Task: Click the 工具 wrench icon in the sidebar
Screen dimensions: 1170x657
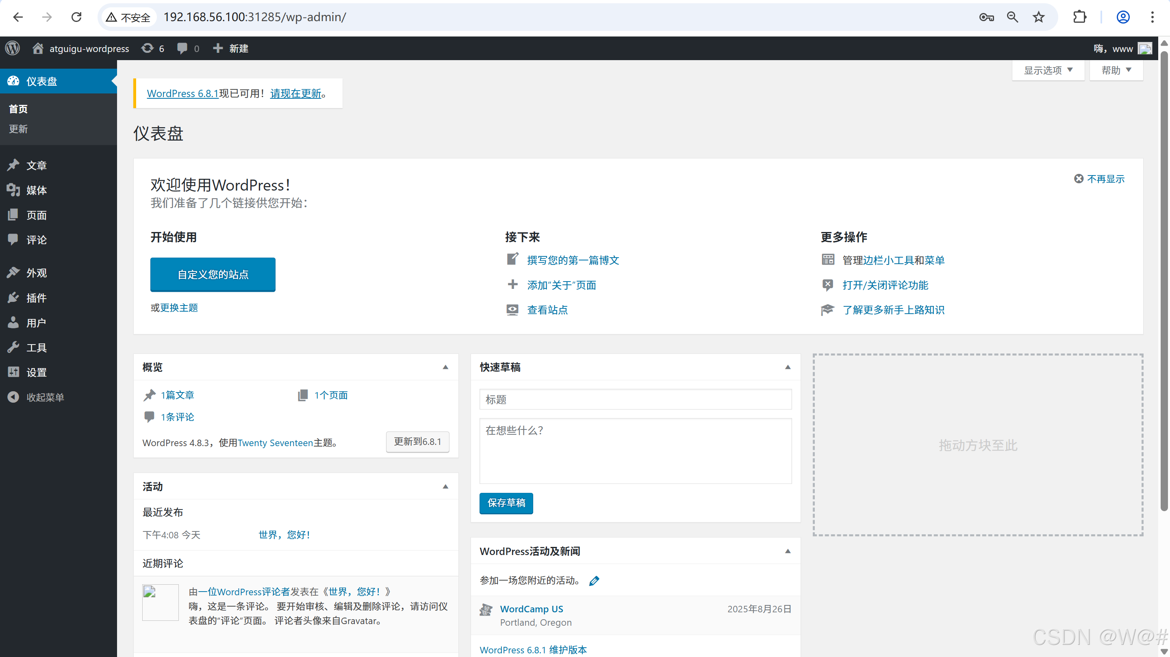Action: point(13,347)
